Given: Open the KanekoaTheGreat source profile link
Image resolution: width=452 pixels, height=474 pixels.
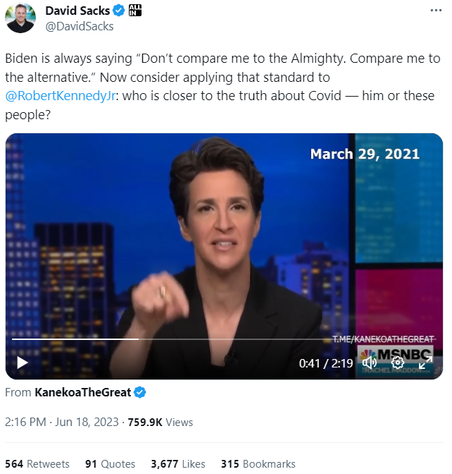Looking at the screenshot, I should click(82, 392).
